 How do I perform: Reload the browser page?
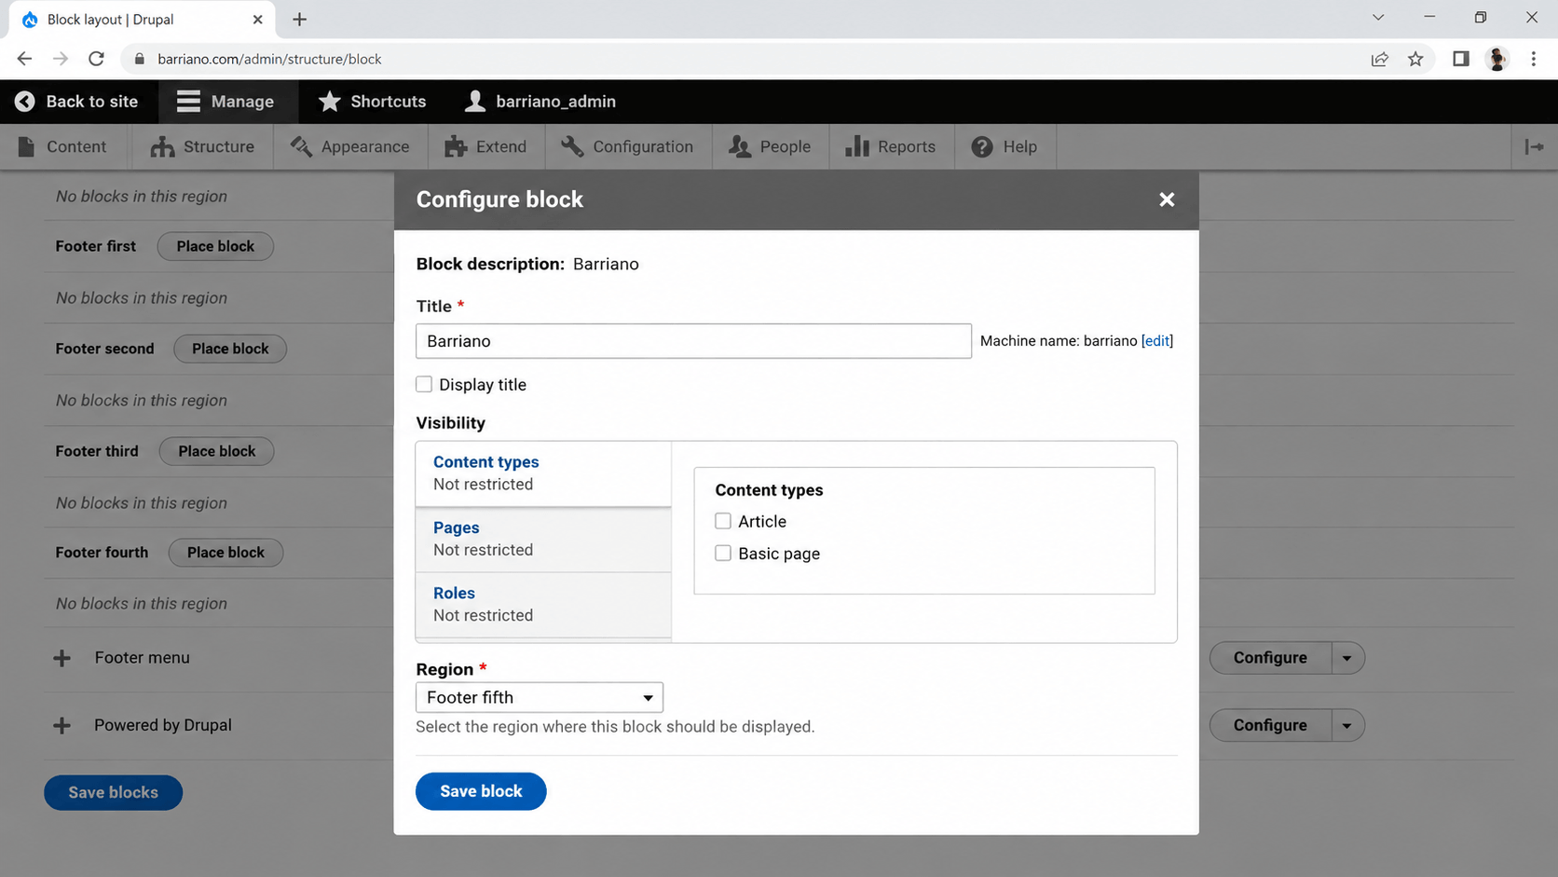pos(96,59)
